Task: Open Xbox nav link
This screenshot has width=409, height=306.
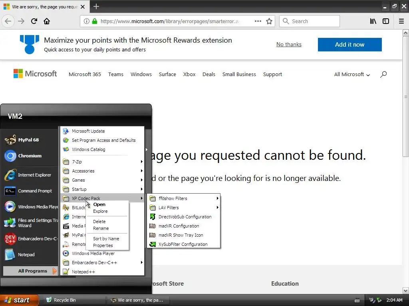Action: pyautogui.click(x=189, y=75)
